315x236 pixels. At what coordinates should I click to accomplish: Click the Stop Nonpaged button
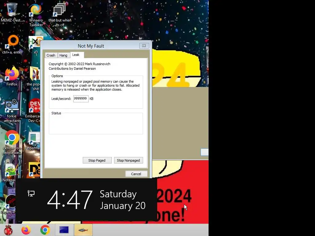coord(128,160)
